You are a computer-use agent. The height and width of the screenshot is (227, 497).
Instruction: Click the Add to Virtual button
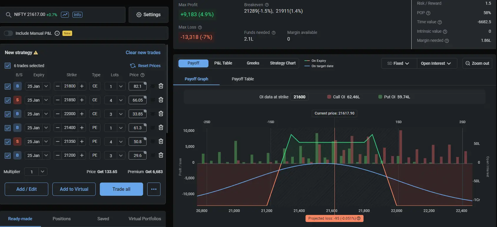point(74,189)
